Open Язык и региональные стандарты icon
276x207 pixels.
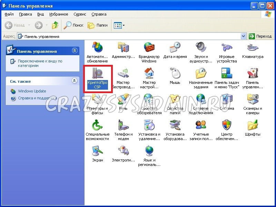click(149, 151)
